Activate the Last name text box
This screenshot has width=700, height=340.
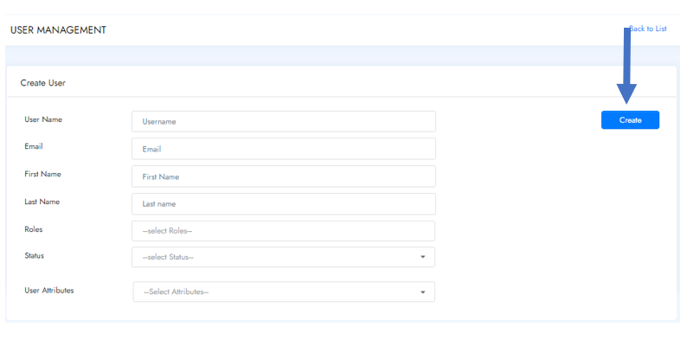pos(284,204)
